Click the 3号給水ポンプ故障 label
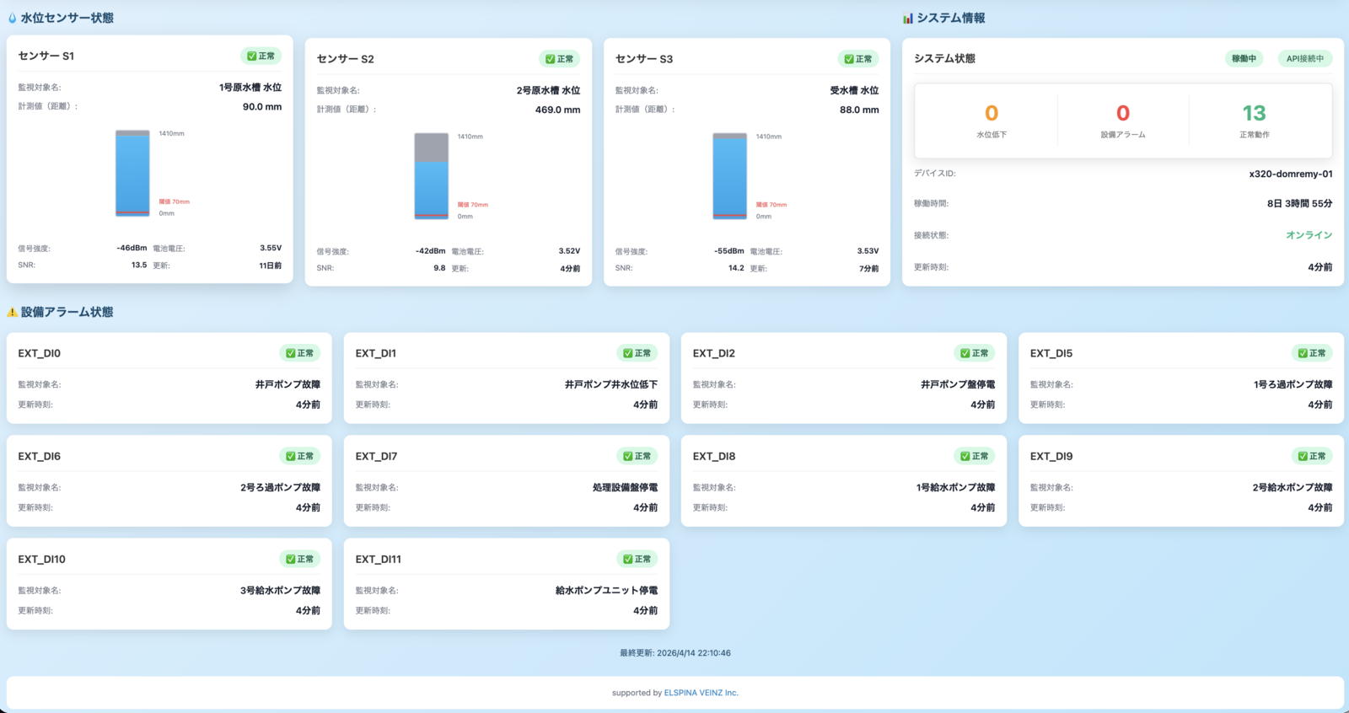 280,590
